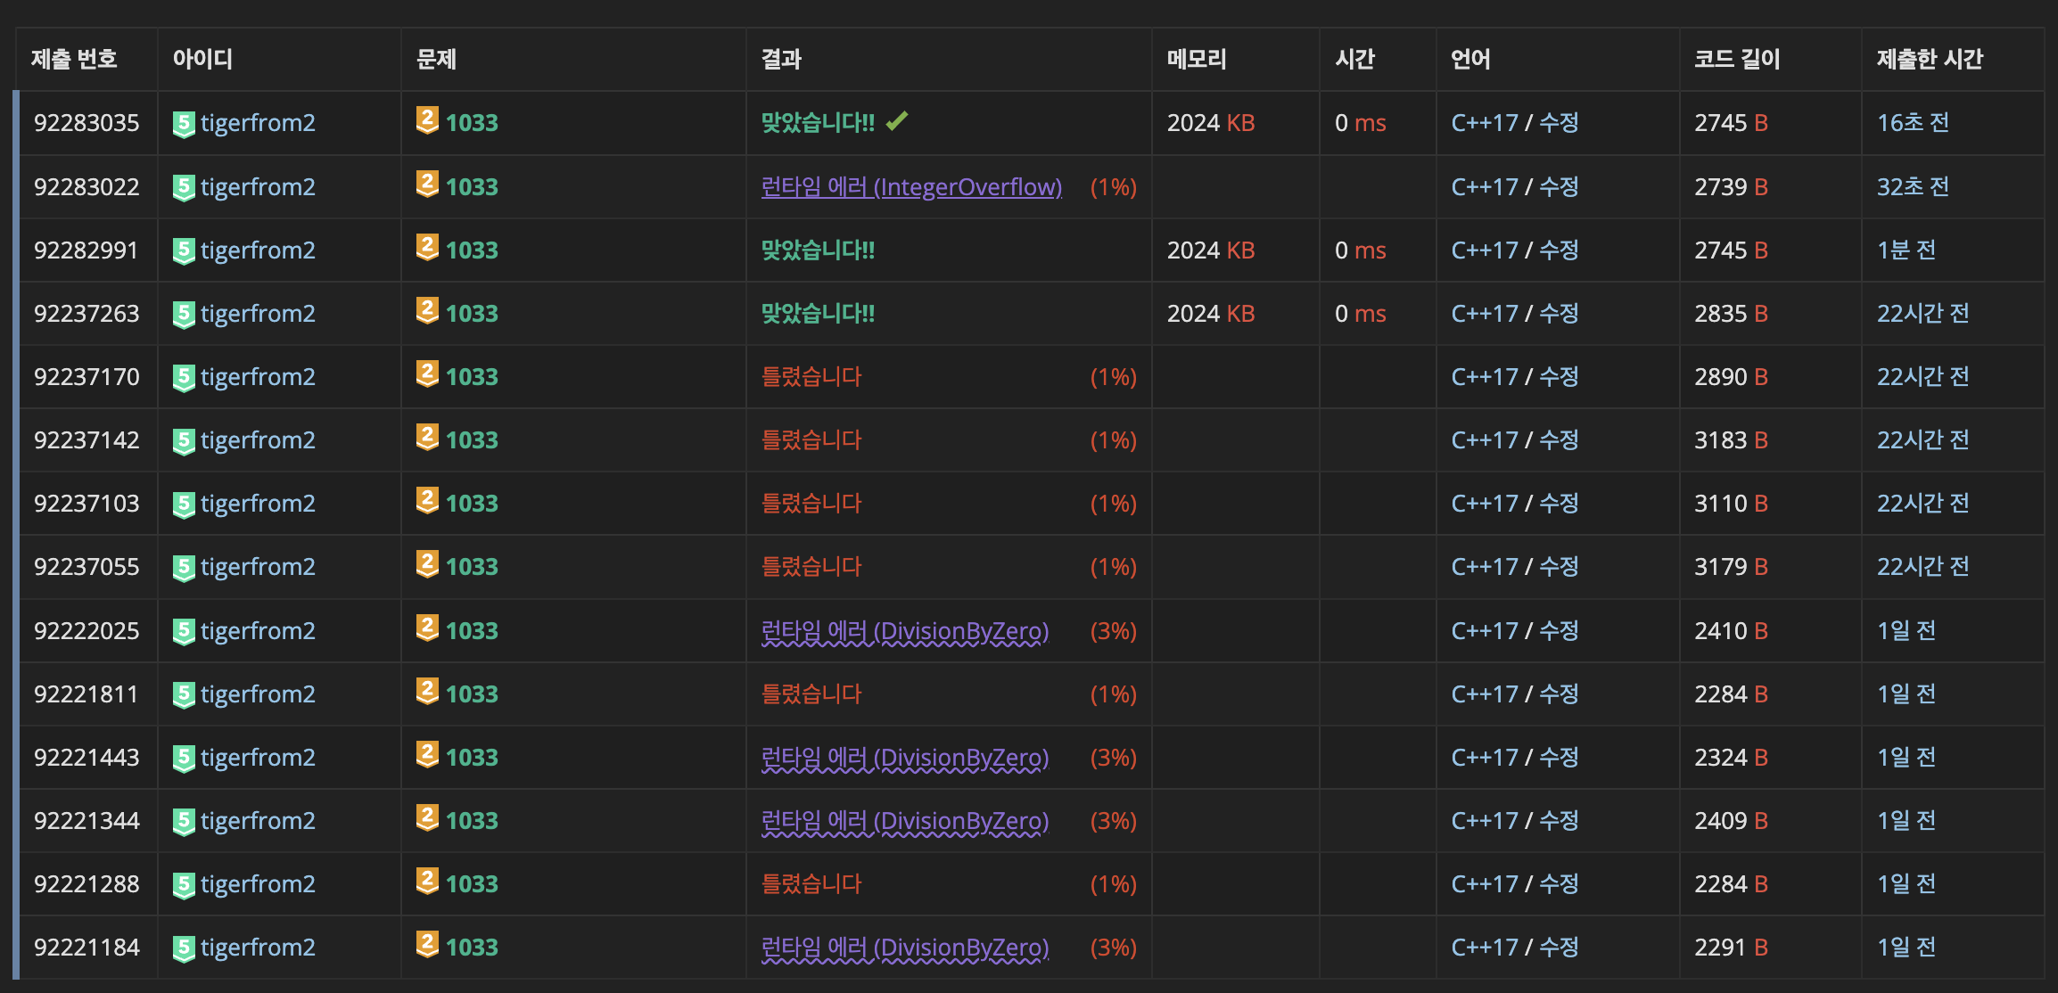The image size is (2058, 993).
Task: Click 수정 edit link for submission 92237170
Action: [x=1559, y=377]
